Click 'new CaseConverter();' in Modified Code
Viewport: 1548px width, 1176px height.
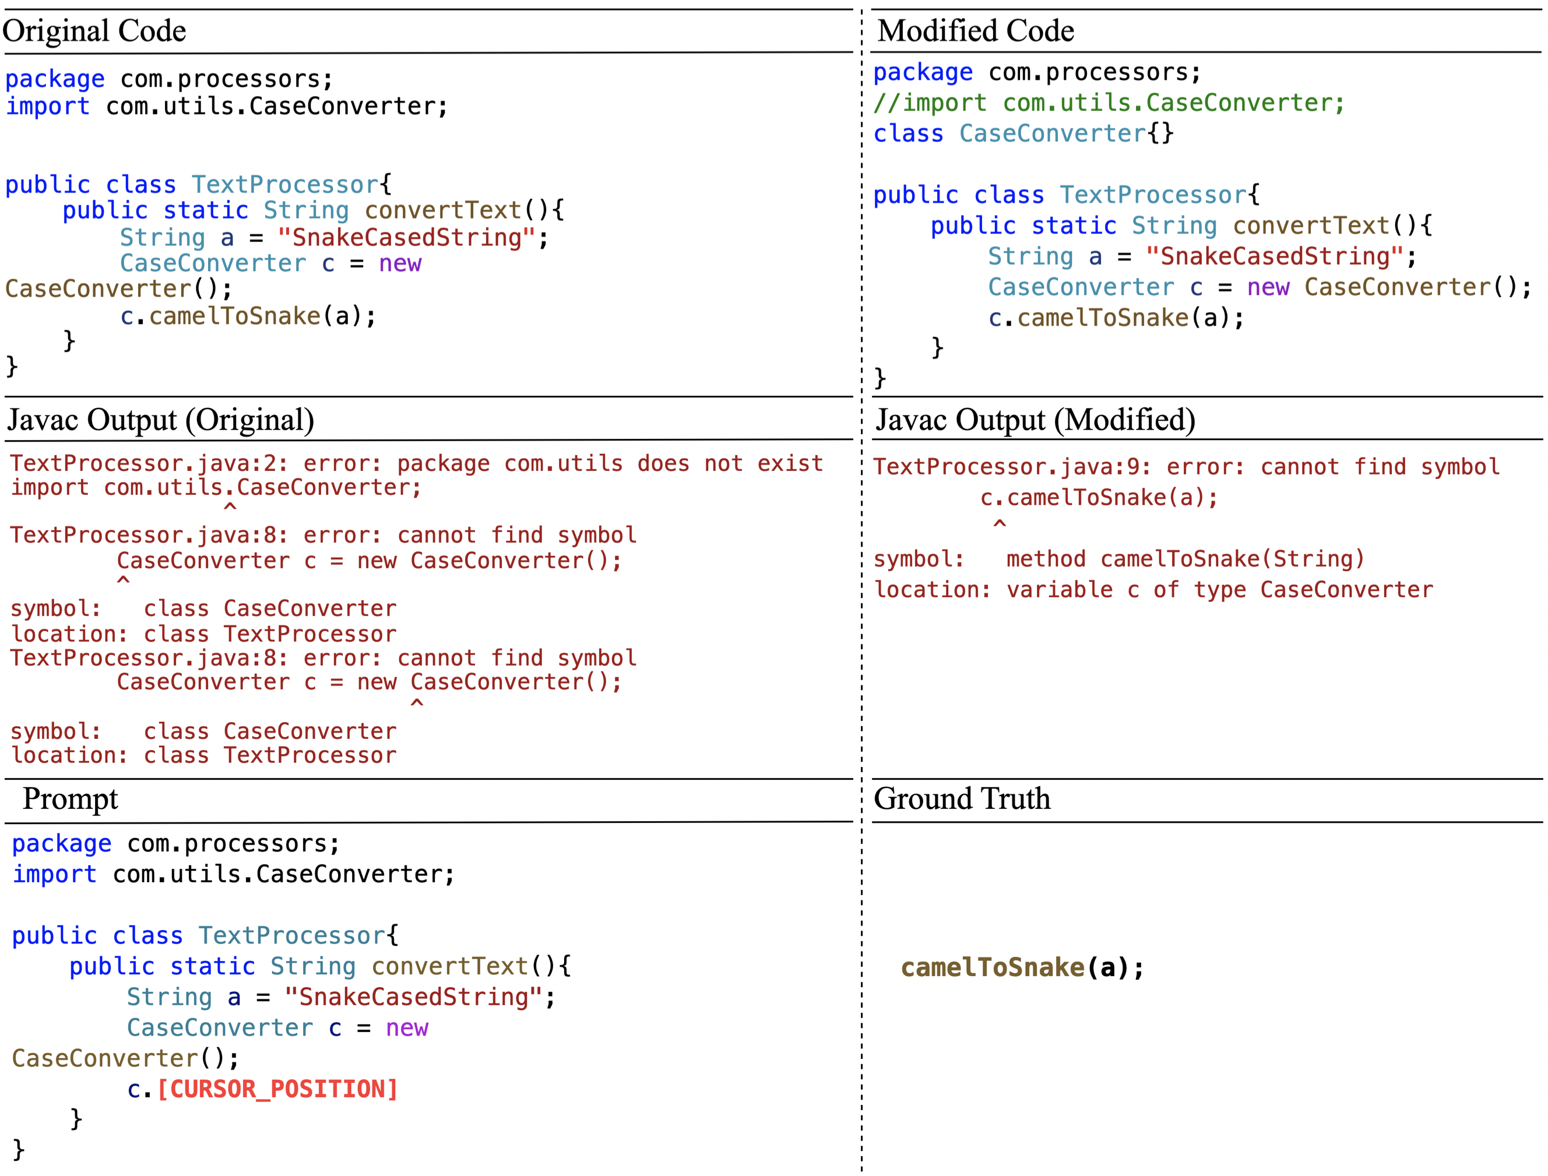click(x=1388, y=287)
